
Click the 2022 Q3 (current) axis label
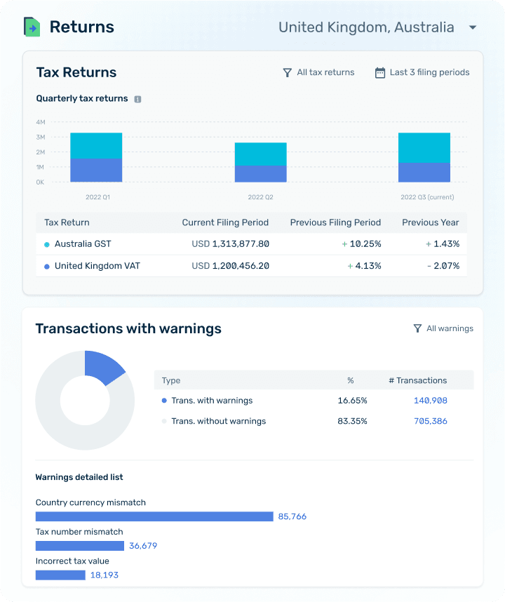[427, 197]
